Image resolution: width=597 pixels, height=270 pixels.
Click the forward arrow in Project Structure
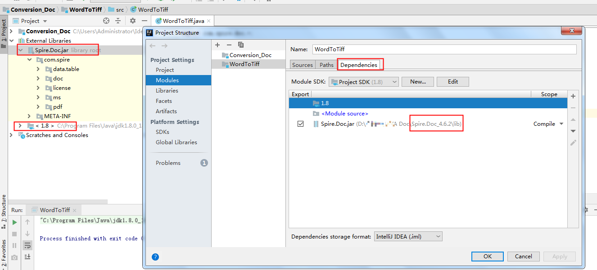tap(164, 46)
